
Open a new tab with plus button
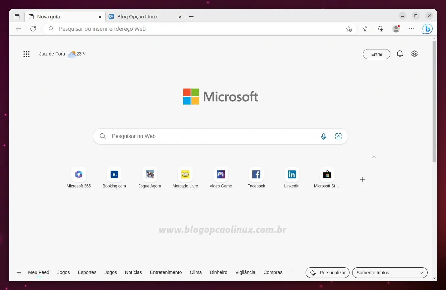(191, 17)
